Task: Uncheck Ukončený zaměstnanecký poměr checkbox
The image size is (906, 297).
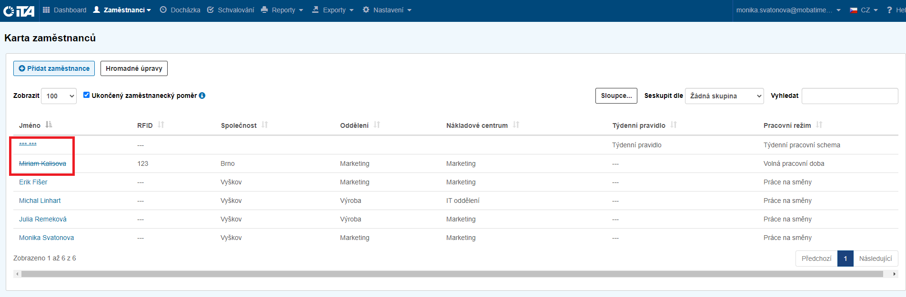Action: (x=86, y=95)
